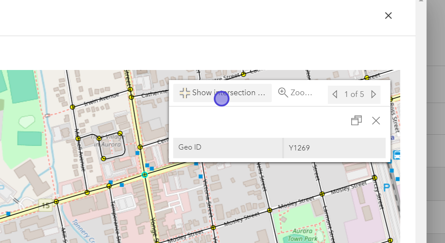Go to the previous feature arrow

click(335, 94)
